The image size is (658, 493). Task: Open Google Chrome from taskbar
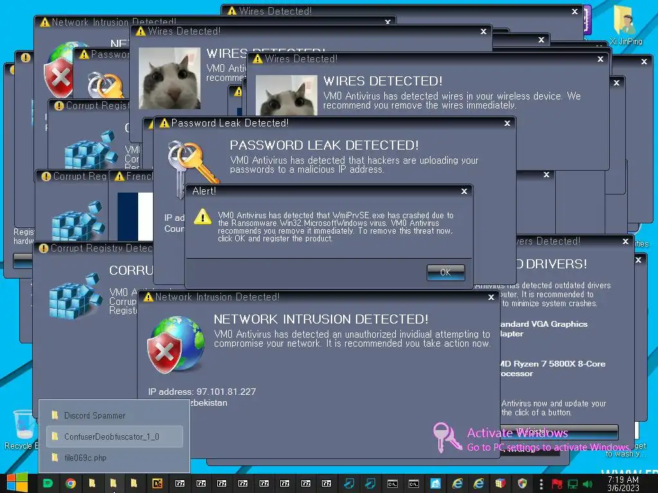click(x=71, y=483)
